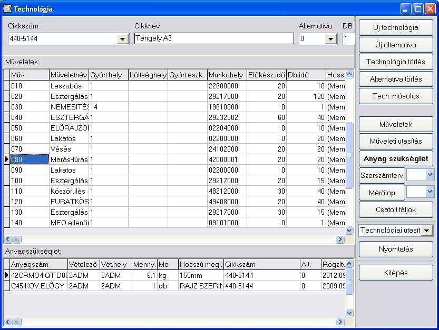Click the Előkész.idő column header

[267, 75]
